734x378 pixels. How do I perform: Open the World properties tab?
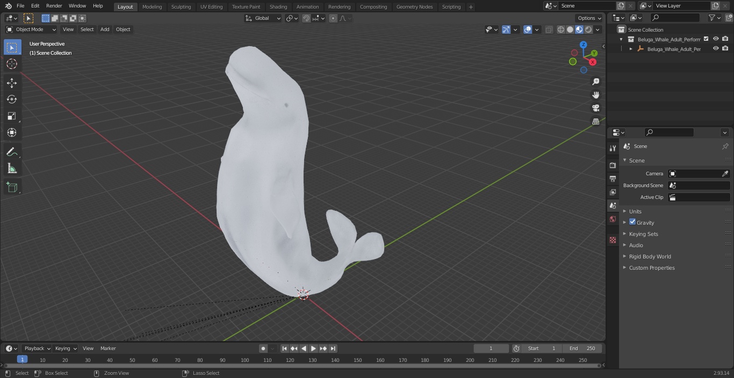pyautogui.click(x=613, y=219)
